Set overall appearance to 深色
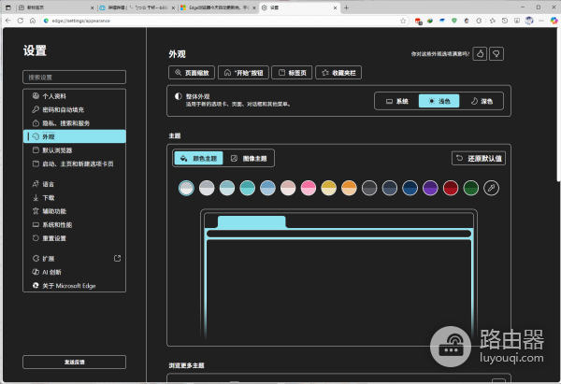561x384 pixels. (482, 101)
